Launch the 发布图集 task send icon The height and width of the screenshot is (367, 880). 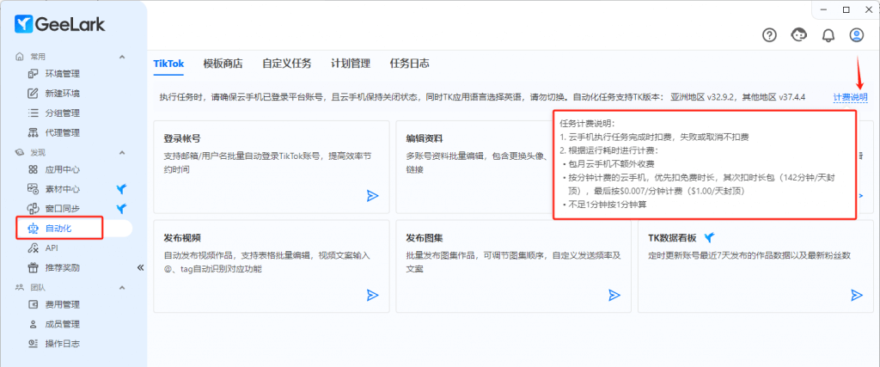point(614,295)
